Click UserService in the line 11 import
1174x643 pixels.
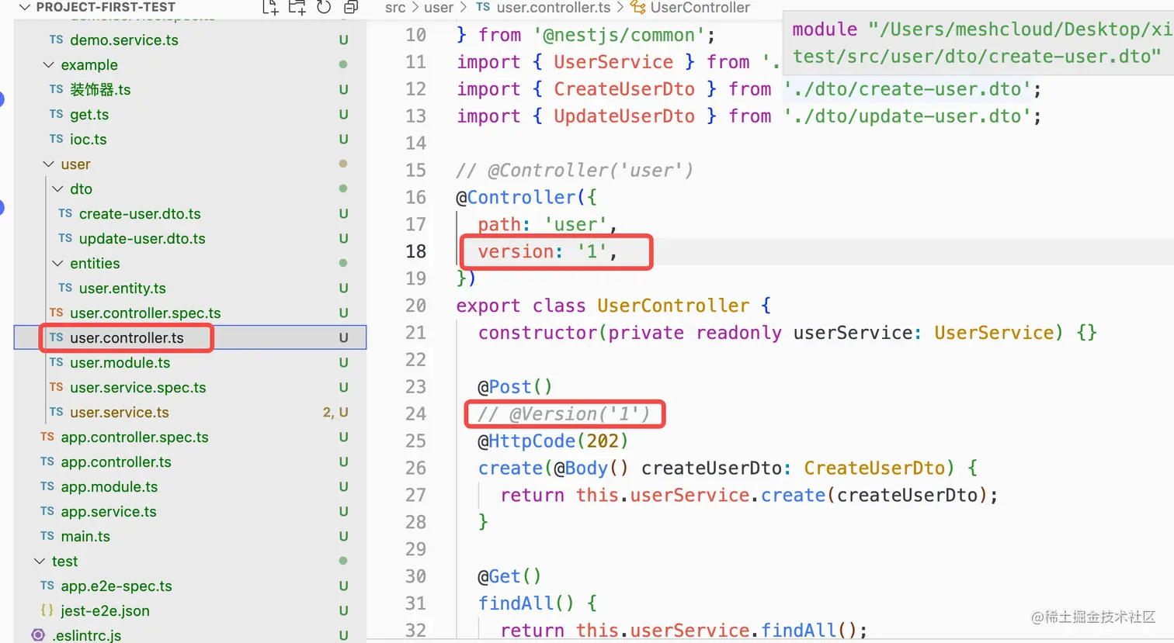(x=613, y=62)
